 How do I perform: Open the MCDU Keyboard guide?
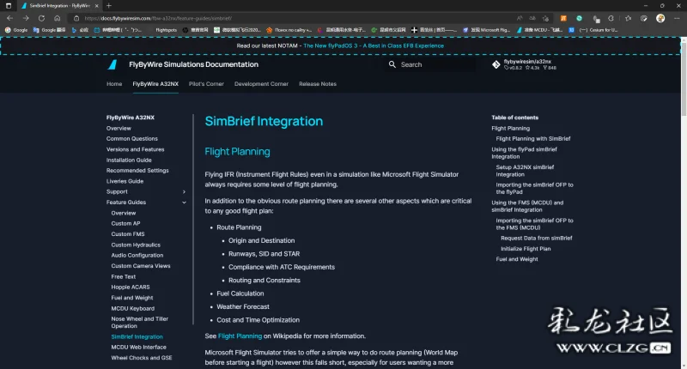(x=133, y=309)
